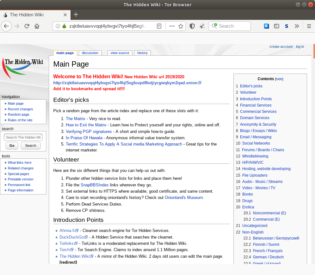
Task: Switch to the discussion tab
Action: click(x=90, y=53)
